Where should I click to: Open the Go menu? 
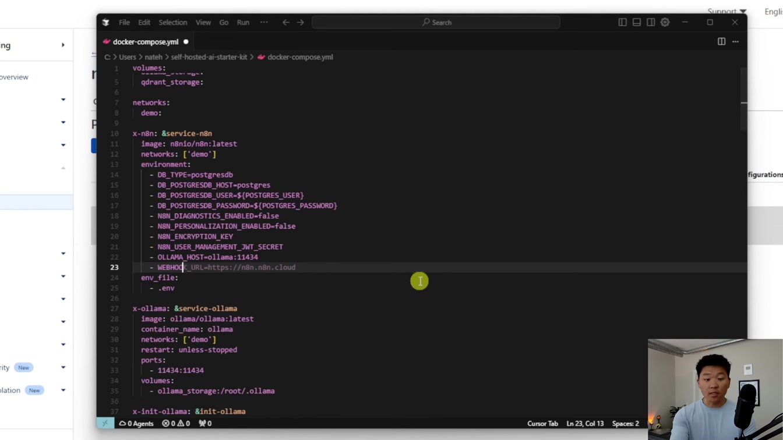(224, 22)
